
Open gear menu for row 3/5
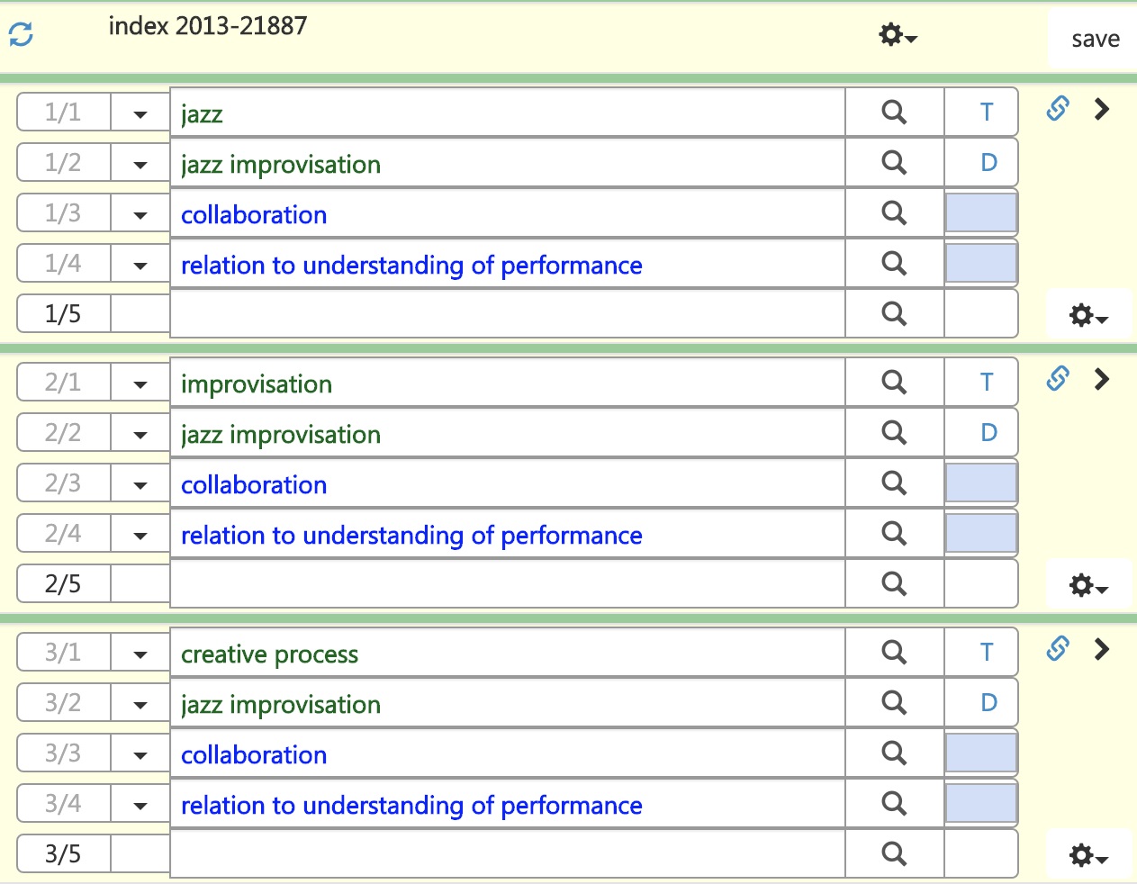[1087, 855]
